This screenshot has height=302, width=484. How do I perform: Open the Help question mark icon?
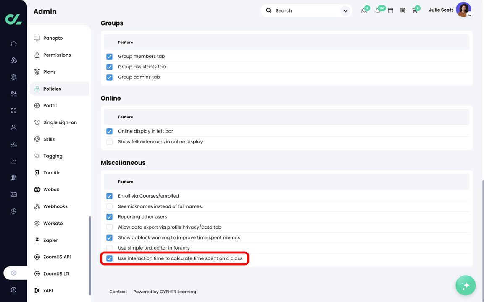tap(13, 290)
